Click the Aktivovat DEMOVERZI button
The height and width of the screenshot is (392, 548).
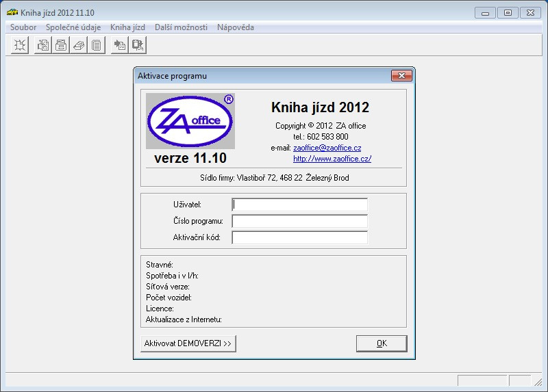(188, 343)
